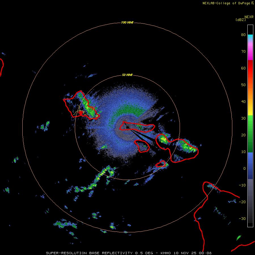The height and width of the screenshot is (255, 255).
Task: Click the 80 dBZ scale value
Action: point(243,35)
